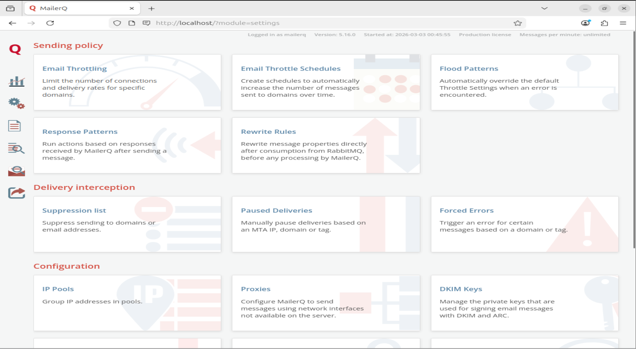Image resolution: width=636 pixels, height=349 pixels.
Task: Click the shield tracking protection icon
Action: tap(117, 23)
